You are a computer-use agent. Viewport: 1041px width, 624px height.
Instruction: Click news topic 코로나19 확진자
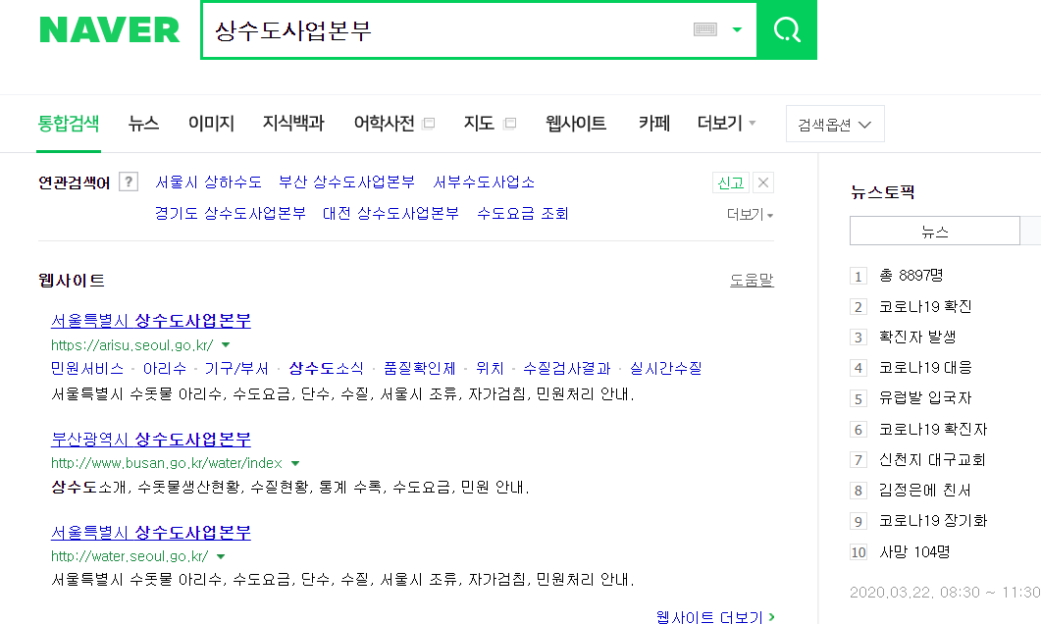pyautogui.click(x=933, y=430)
